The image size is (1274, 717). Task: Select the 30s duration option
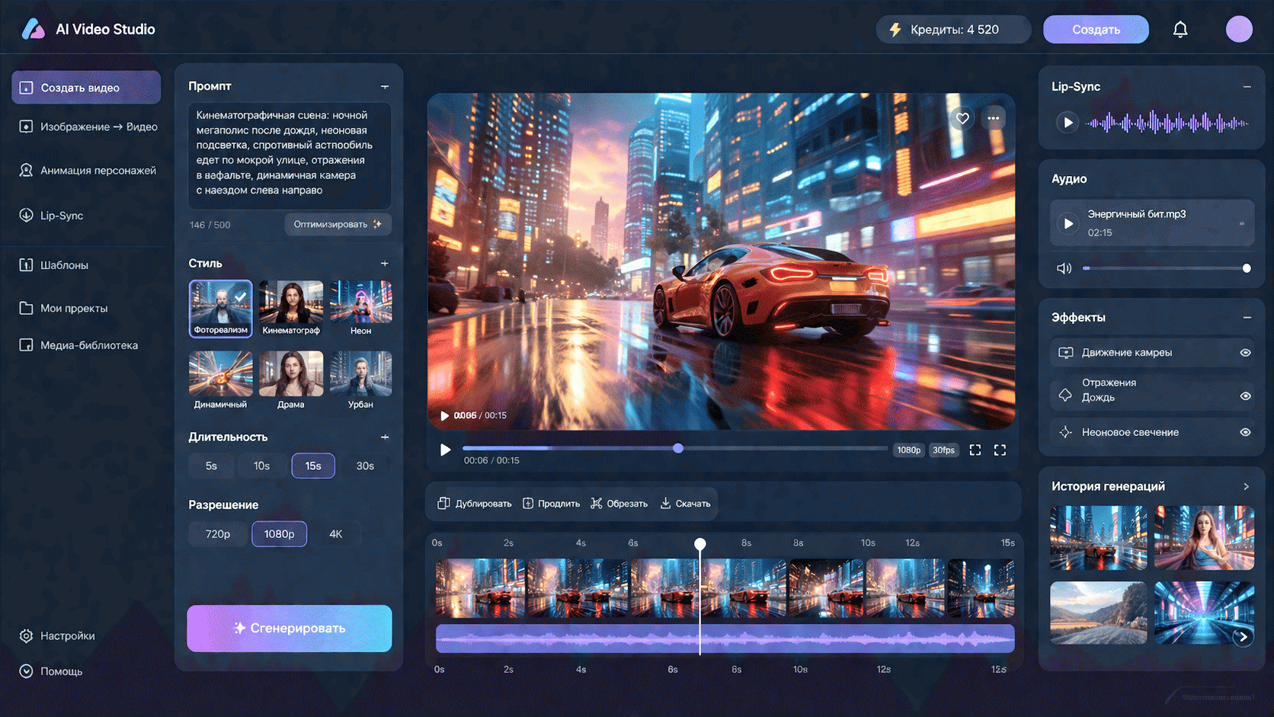[365, 466]
